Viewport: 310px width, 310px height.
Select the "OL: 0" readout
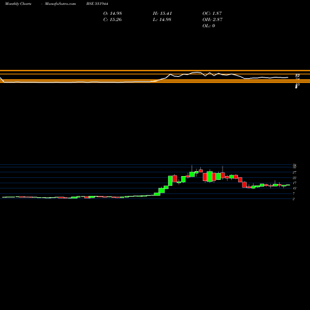(208, 25)
